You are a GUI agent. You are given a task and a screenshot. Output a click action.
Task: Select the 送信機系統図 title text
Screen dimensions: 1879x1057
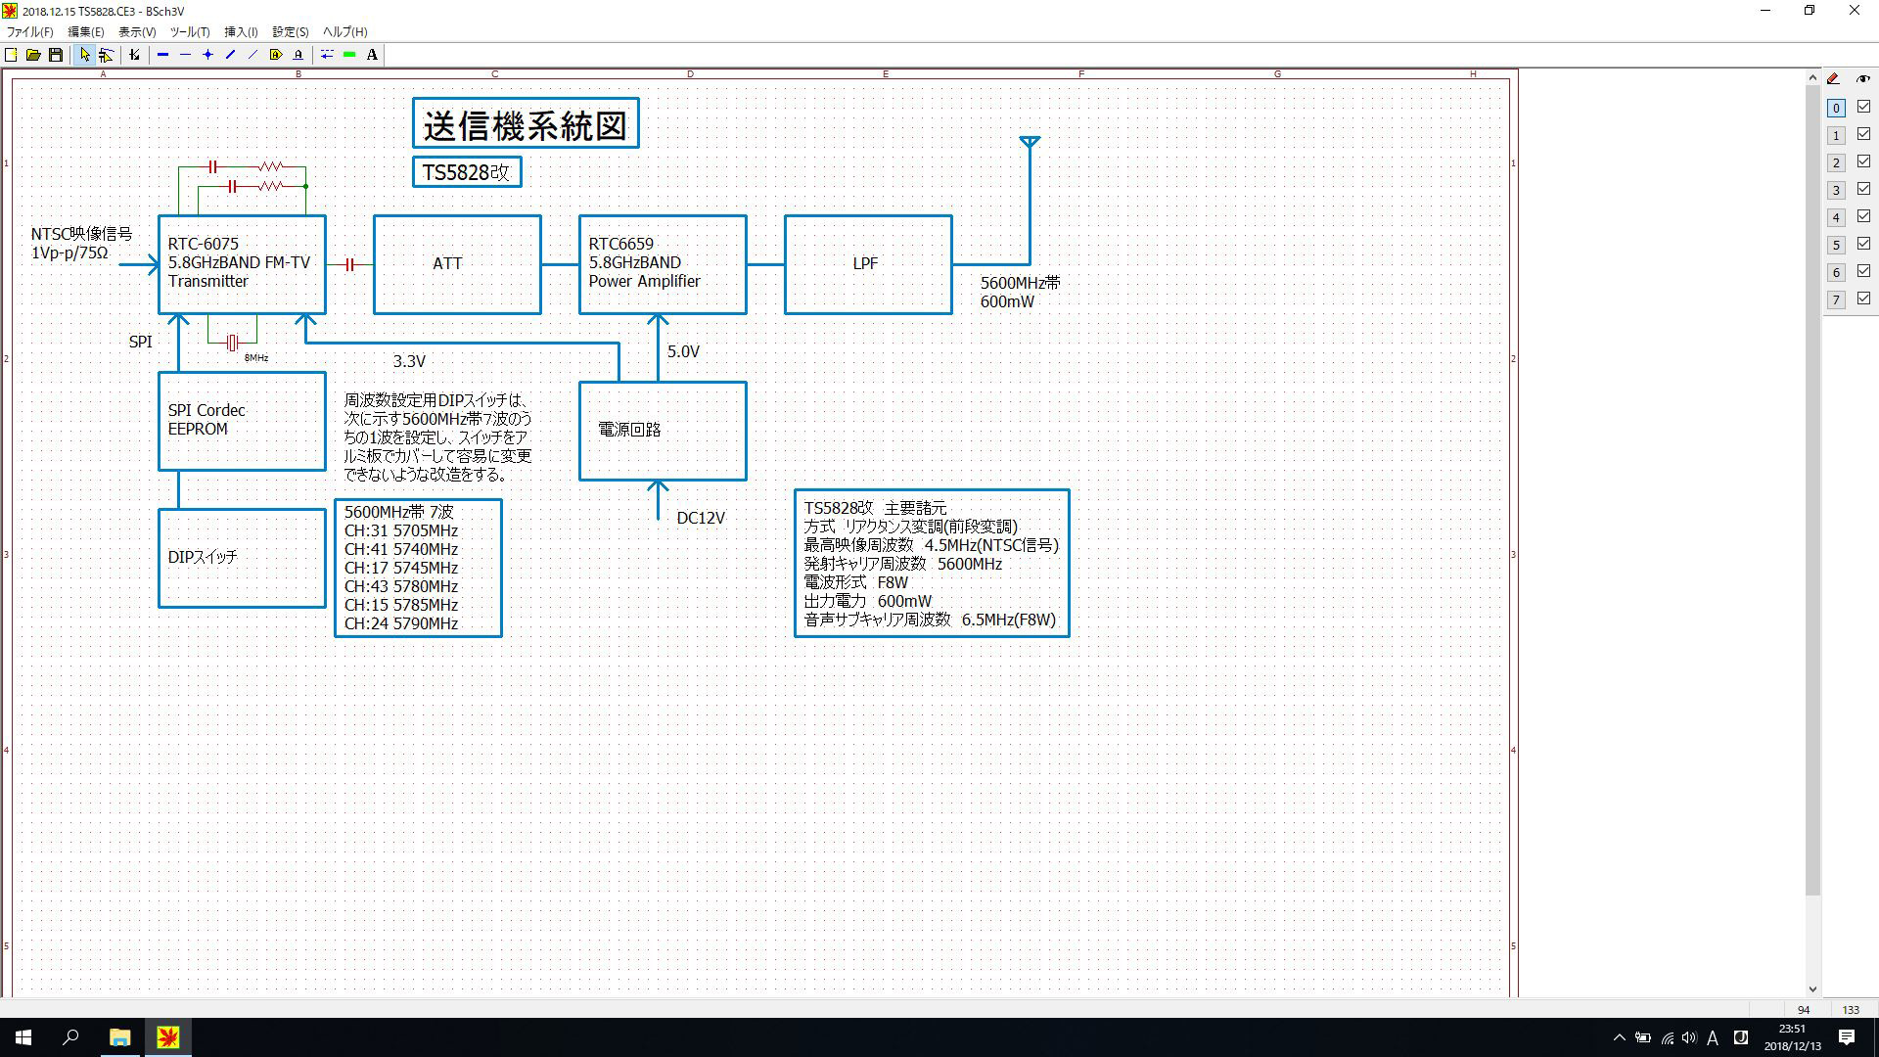pyautogui.click(x=526, y=125)
